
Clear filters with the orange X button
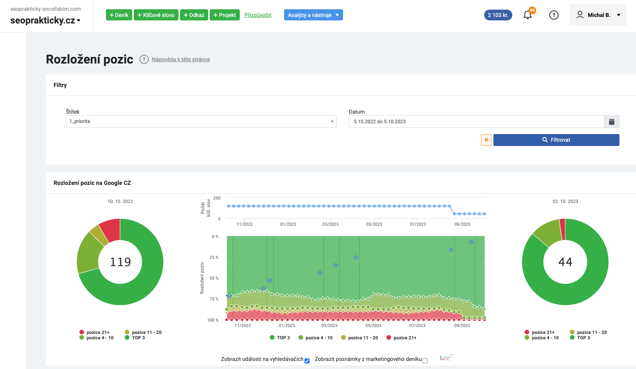tap(486, 140)
